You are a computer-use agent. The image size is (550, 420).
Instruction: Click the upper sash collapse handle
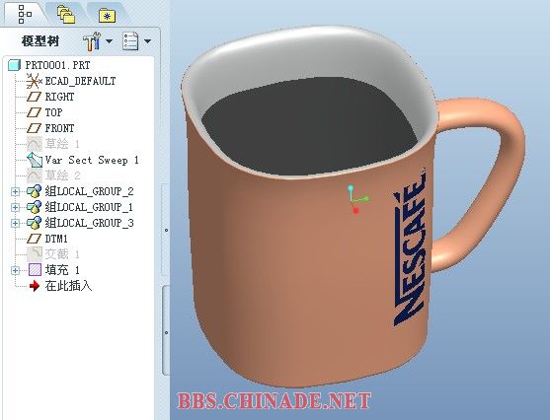pos(166,230)
